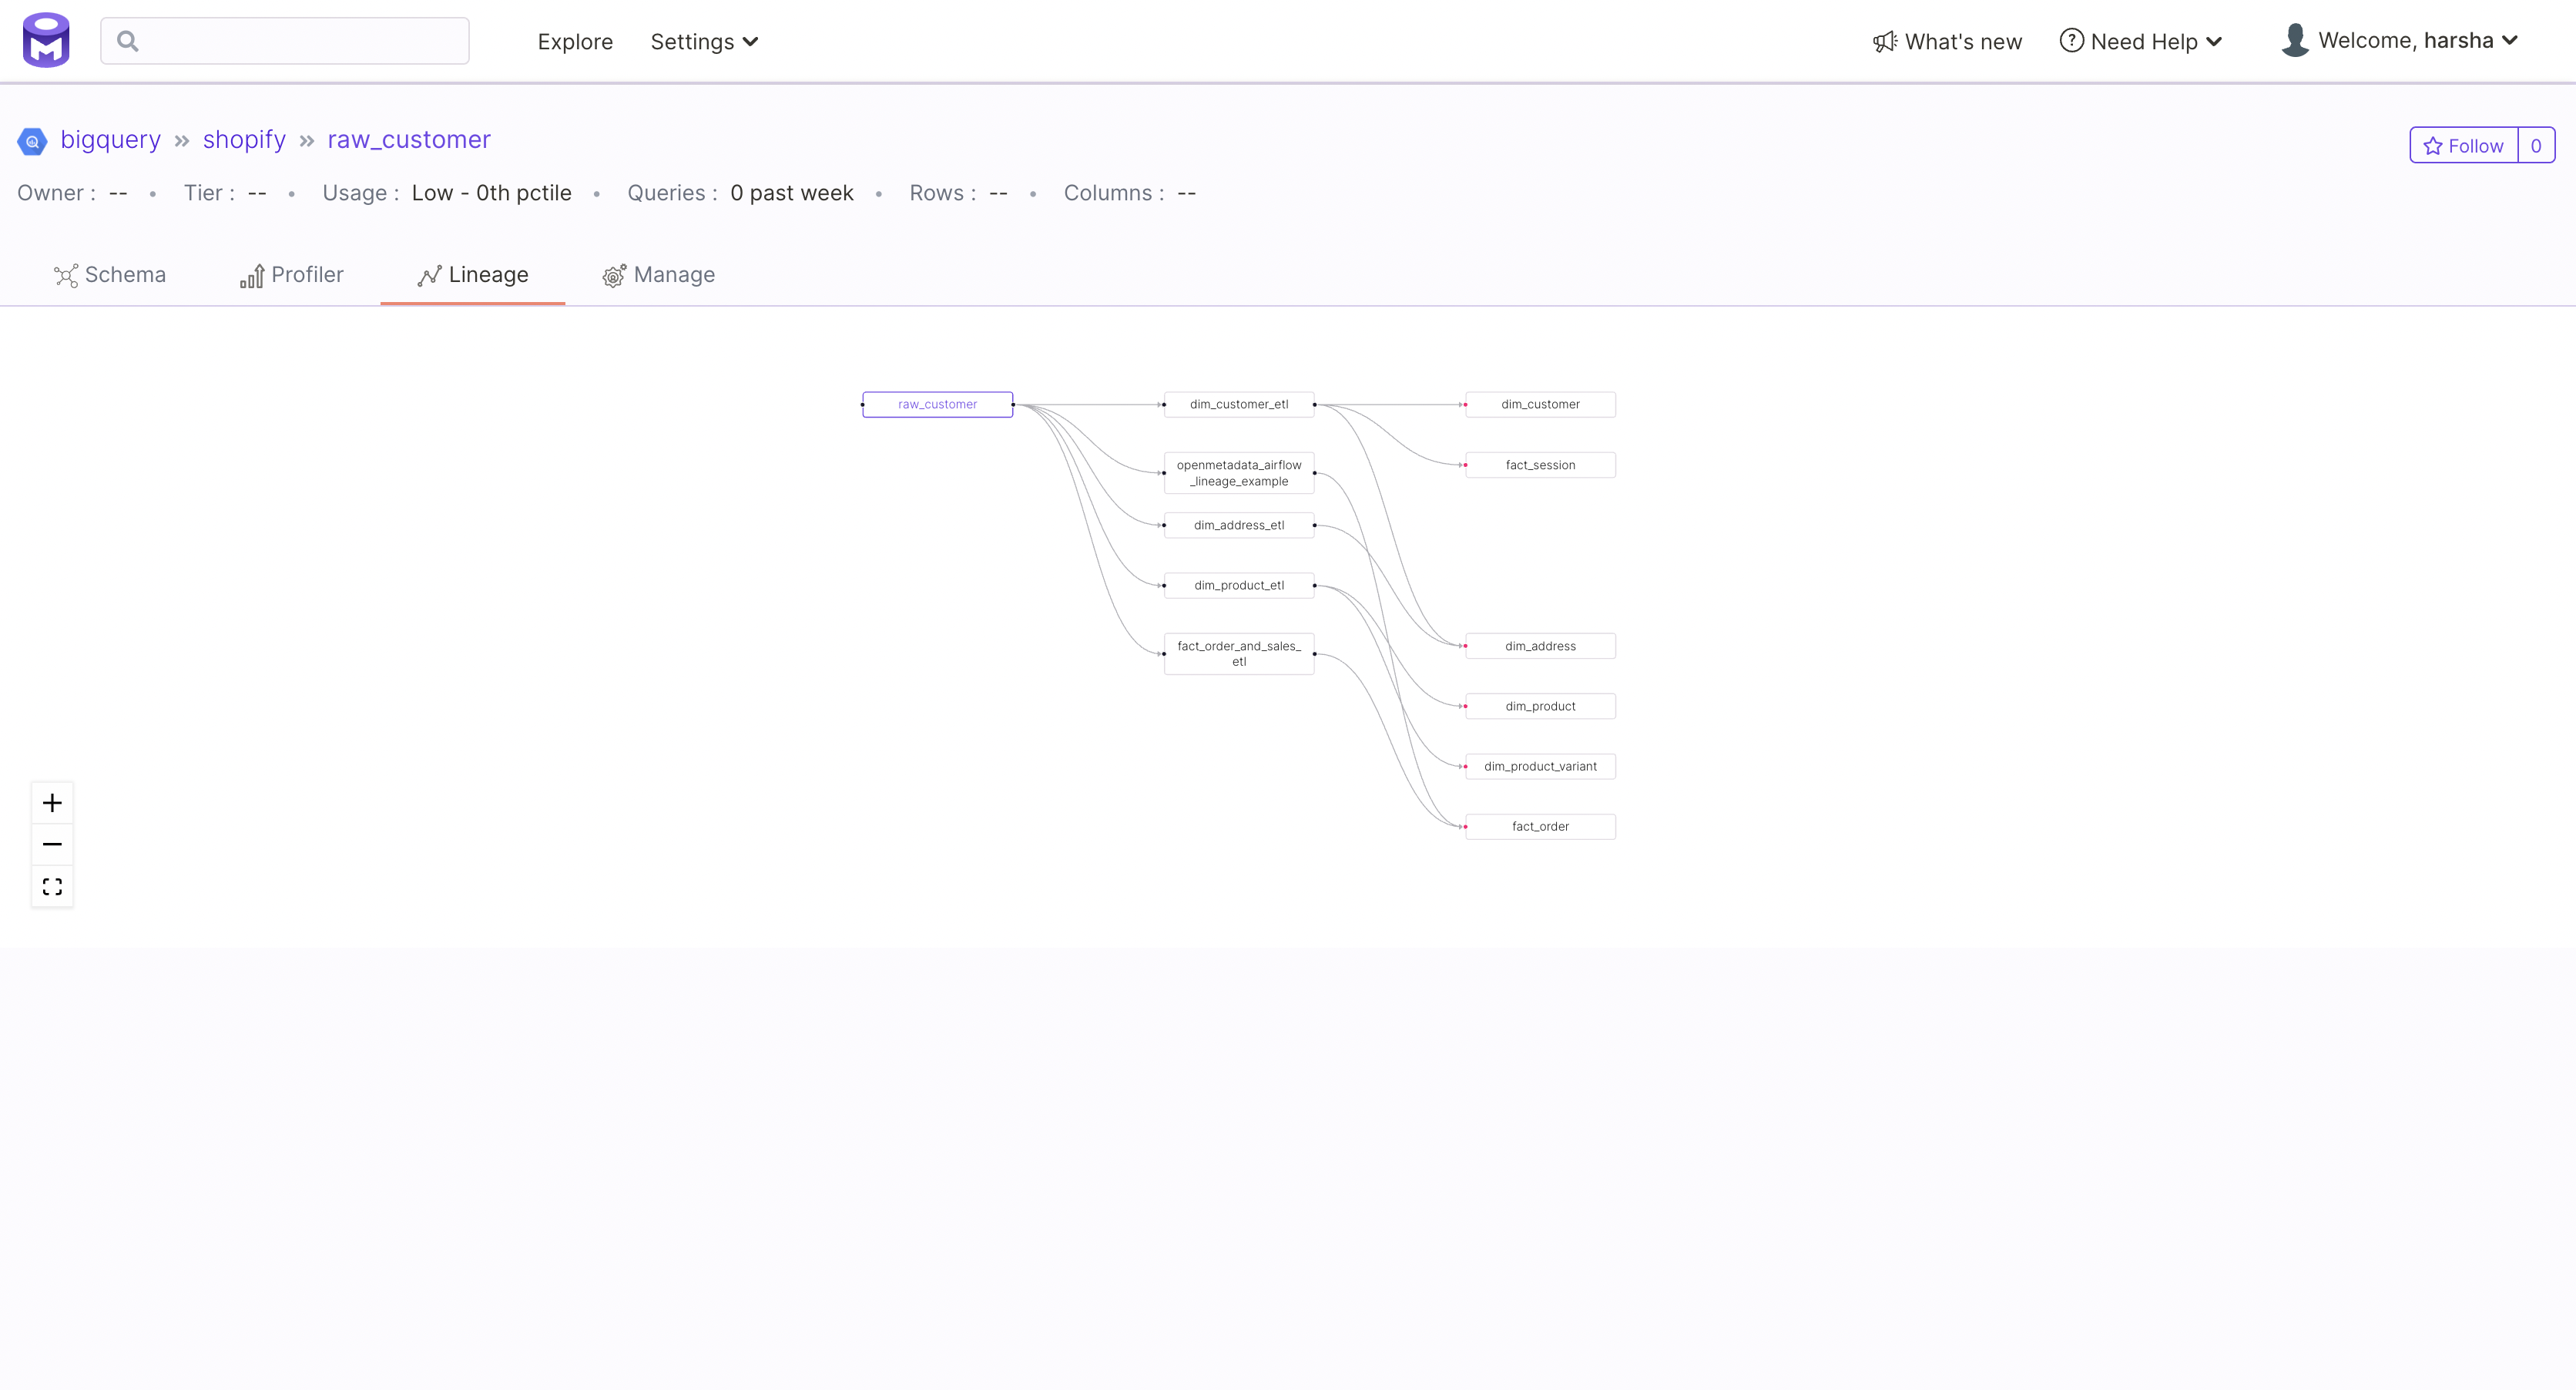Open the Settings dropdown
Image resolution: width=2576 pixels, height=1390 pixels.
pos(704,42)
